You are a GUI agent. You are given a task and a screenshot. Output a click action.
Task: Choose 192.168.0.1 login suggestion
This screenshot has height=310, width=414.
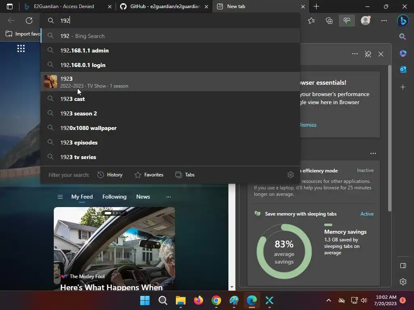pos(170,65)
